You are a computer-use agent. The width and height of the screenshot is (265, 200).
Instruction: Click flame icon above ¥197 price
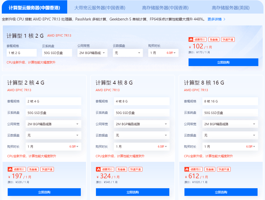[10, 169]
